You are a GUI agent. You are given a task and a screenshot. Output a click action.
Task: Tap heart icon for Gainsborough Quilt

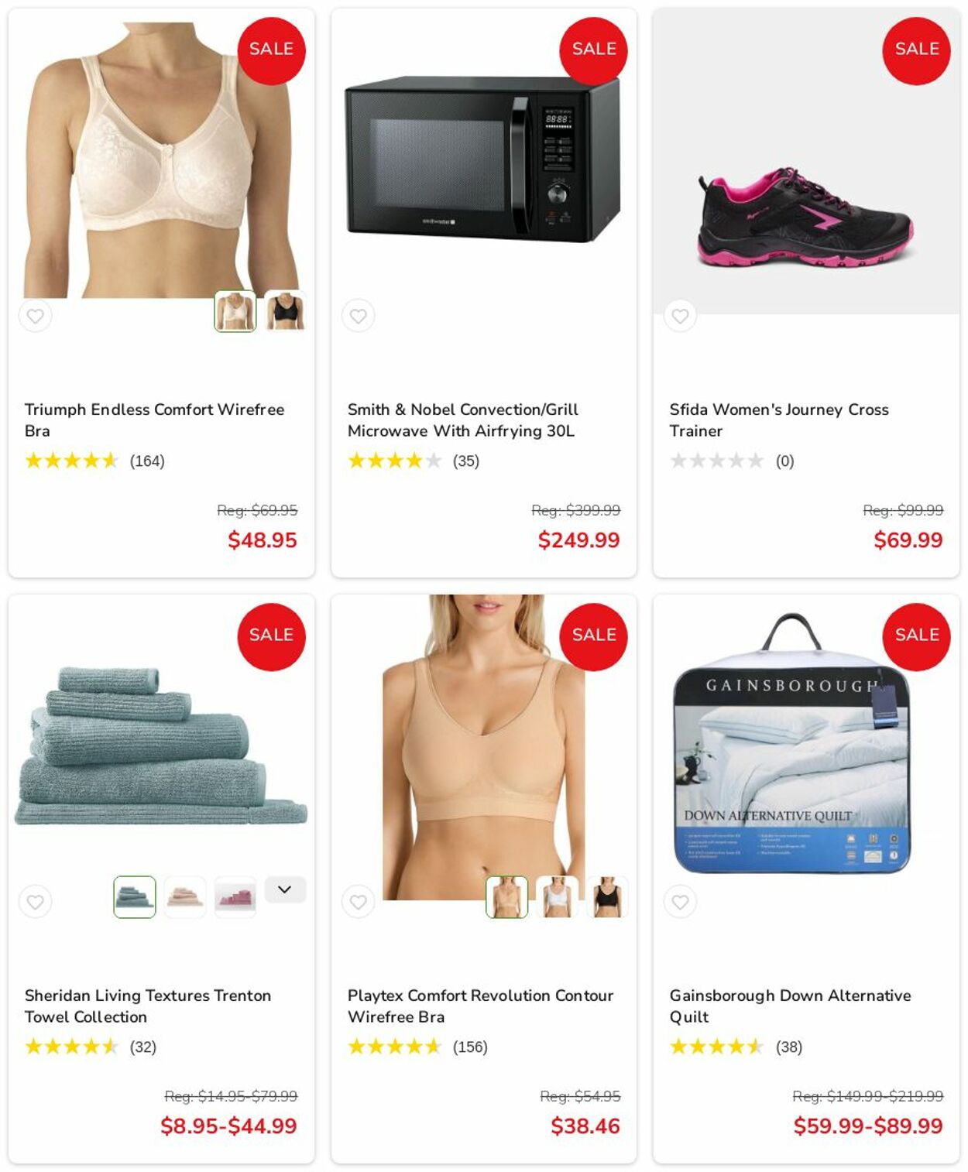point(680,902)
